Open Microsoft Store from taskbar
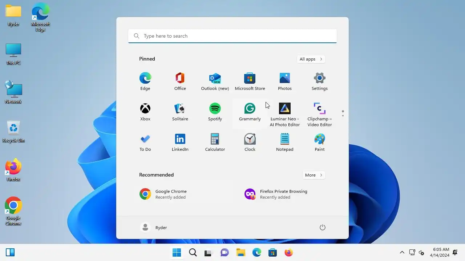The width and height of the screenshot is (465, 261). click(x=272, y=253)
